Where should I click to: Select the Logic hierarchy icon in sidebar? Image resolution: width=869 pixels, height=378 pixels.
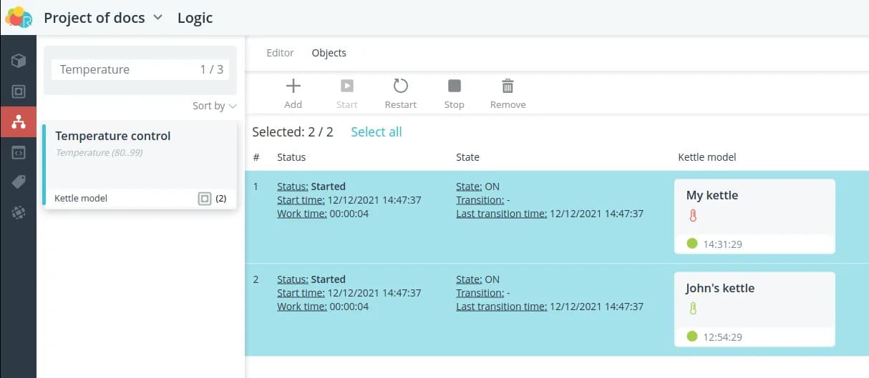[19, 122]
